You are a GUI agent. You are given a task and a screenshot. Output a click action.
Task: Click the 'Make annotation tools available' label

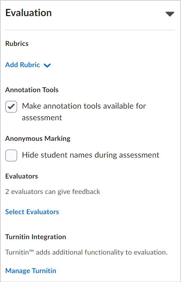click(84, 112)
